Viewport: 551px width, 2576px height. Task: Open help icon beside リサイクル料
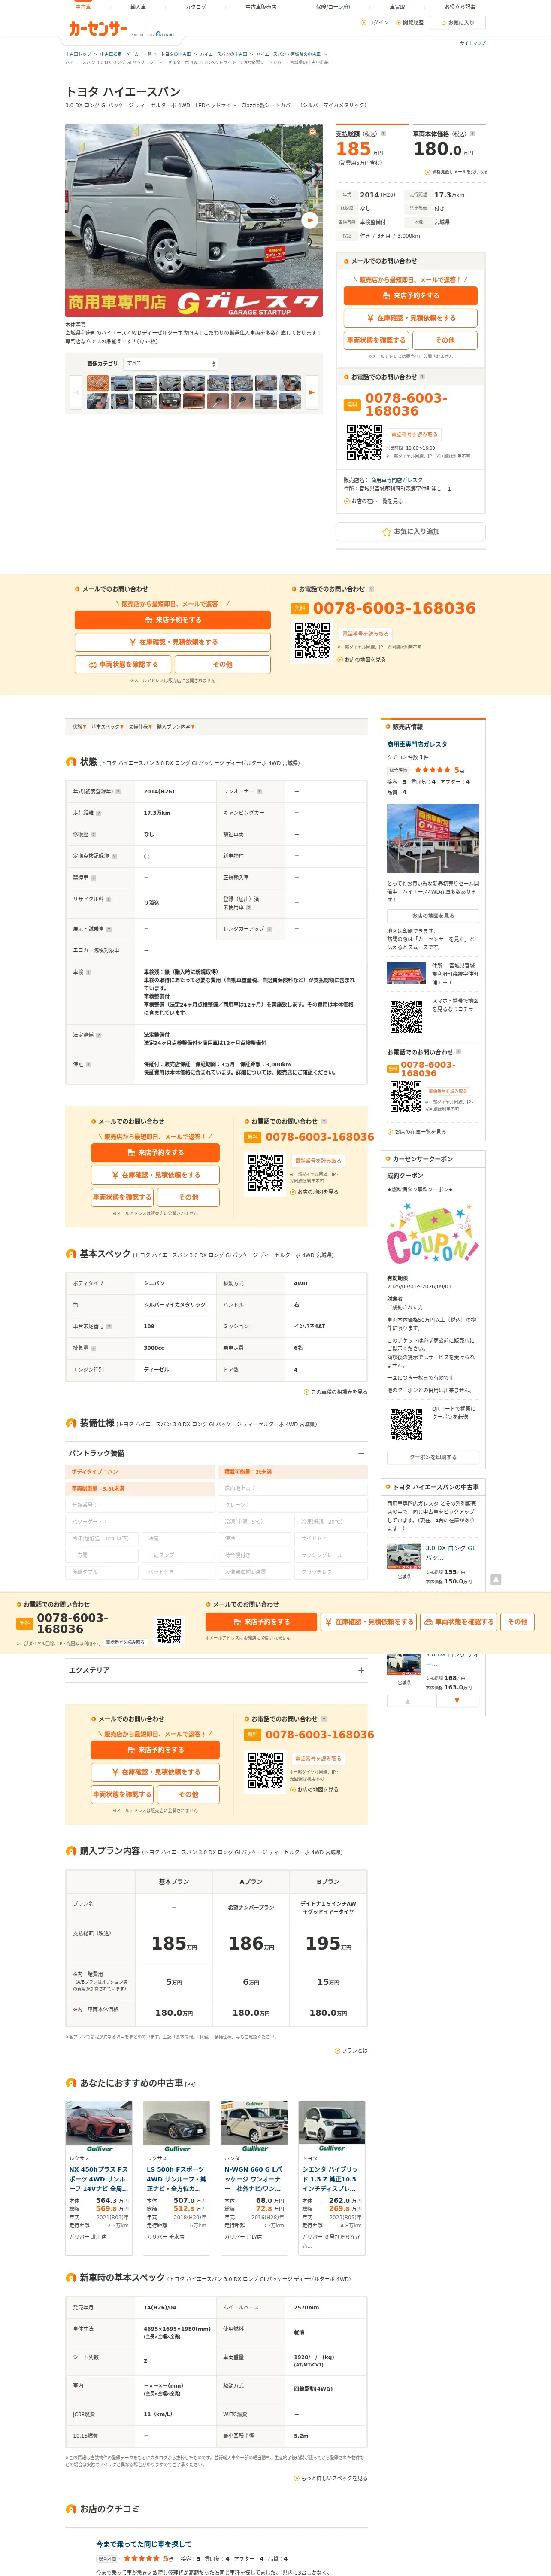[108, 899]
